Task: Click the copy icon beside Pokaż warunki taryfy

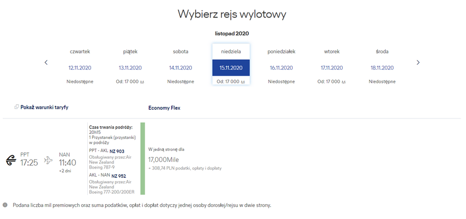Action: [16, 107]
